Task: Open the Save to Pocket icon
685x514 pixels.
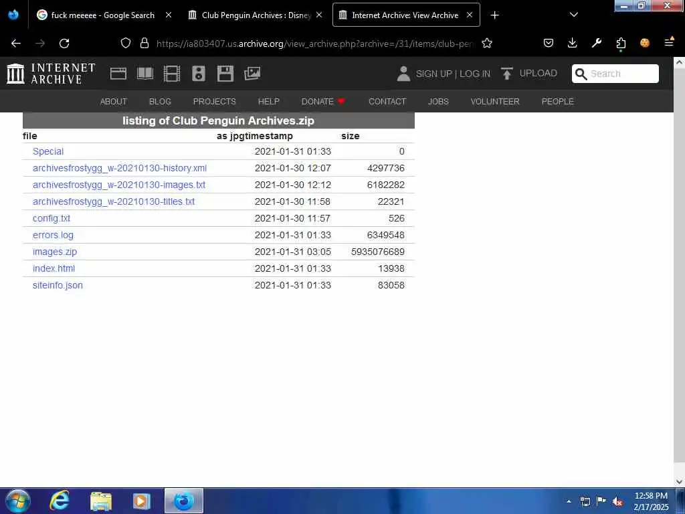Action: [549, 43]
